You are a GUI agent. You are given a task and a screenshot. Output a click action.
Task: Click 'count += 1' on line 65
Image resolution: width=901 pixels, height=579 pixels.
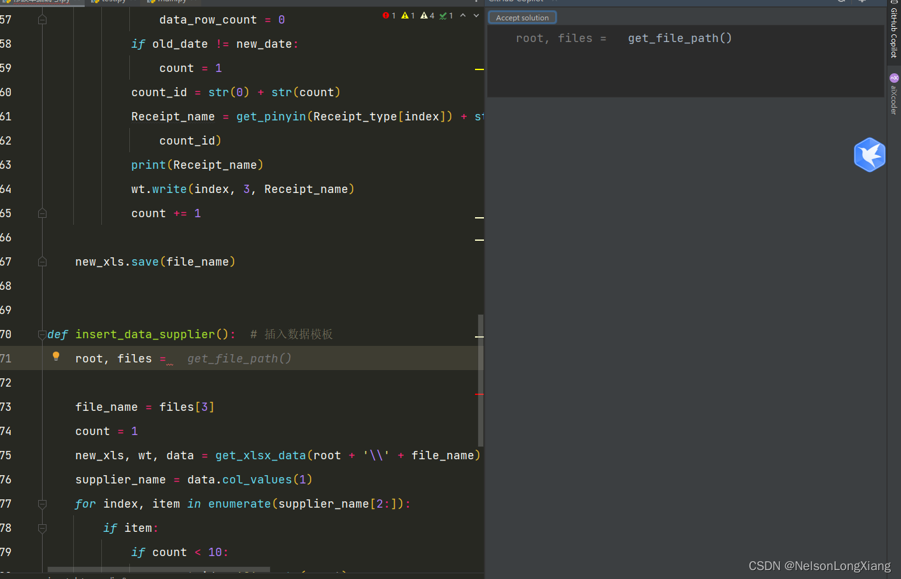(x=166, y=213)
